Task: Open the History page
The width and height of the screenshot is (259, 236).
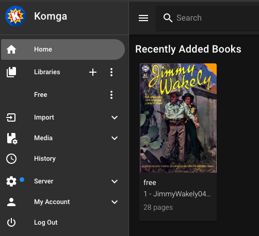Action: click(x=45, y=159)
